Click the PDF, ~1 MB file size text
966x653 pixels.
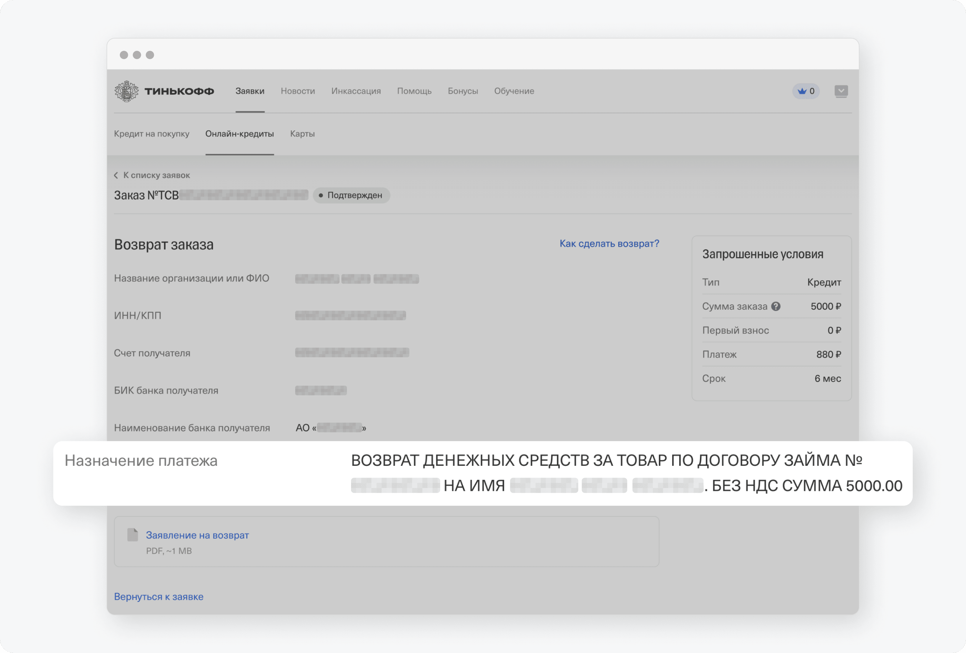pyautogui.click(x=169, y=551)
